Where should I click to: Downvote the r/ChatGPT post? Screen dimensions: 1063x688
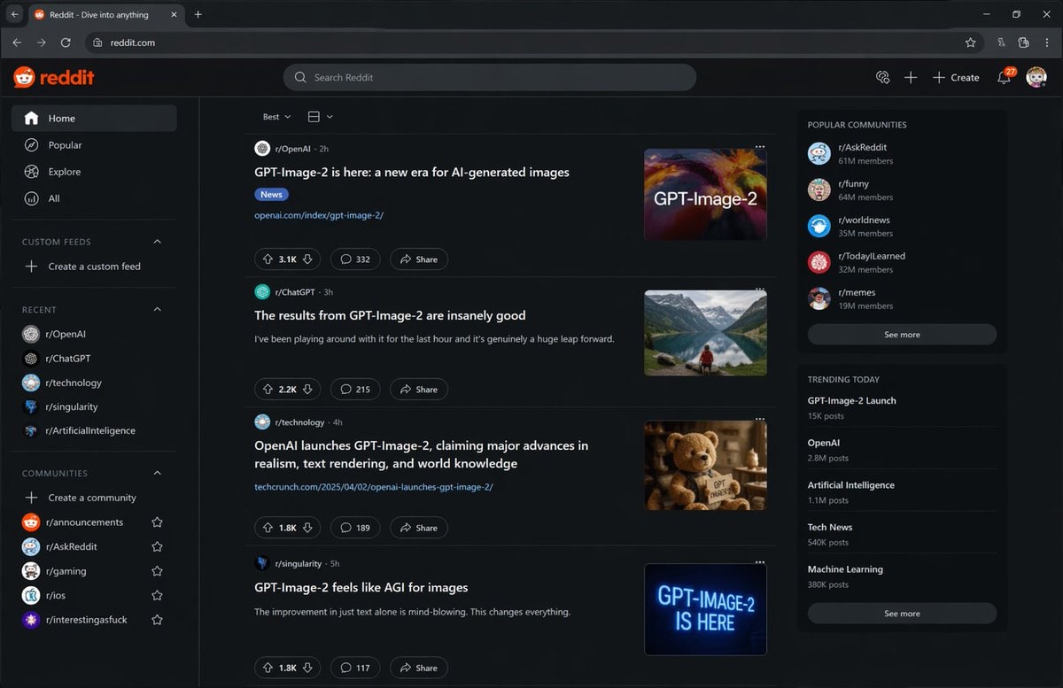(307, 390)
